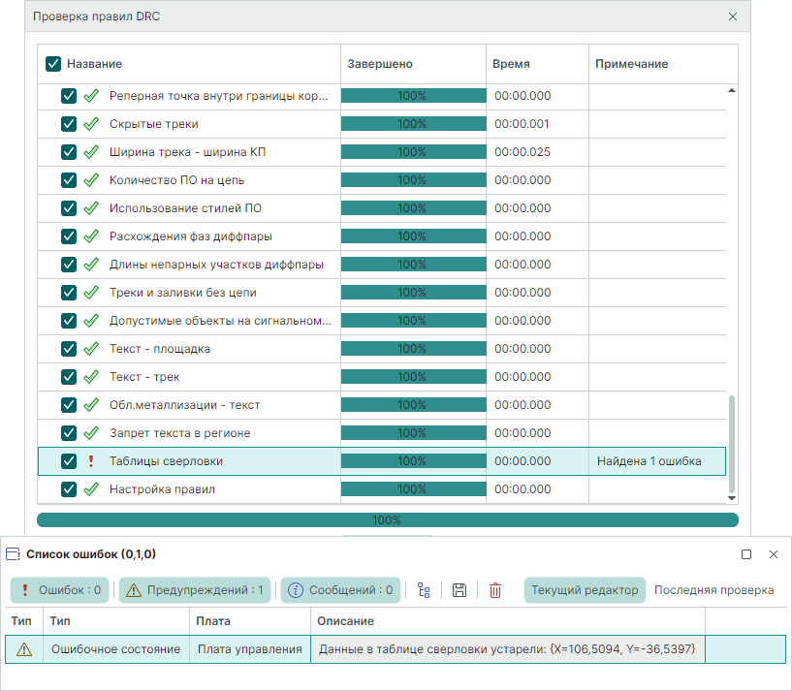The height and width of the screenshot is (691, 792).
Task: Maximize the Список ошибок panel
Action: tap(746, 554)
